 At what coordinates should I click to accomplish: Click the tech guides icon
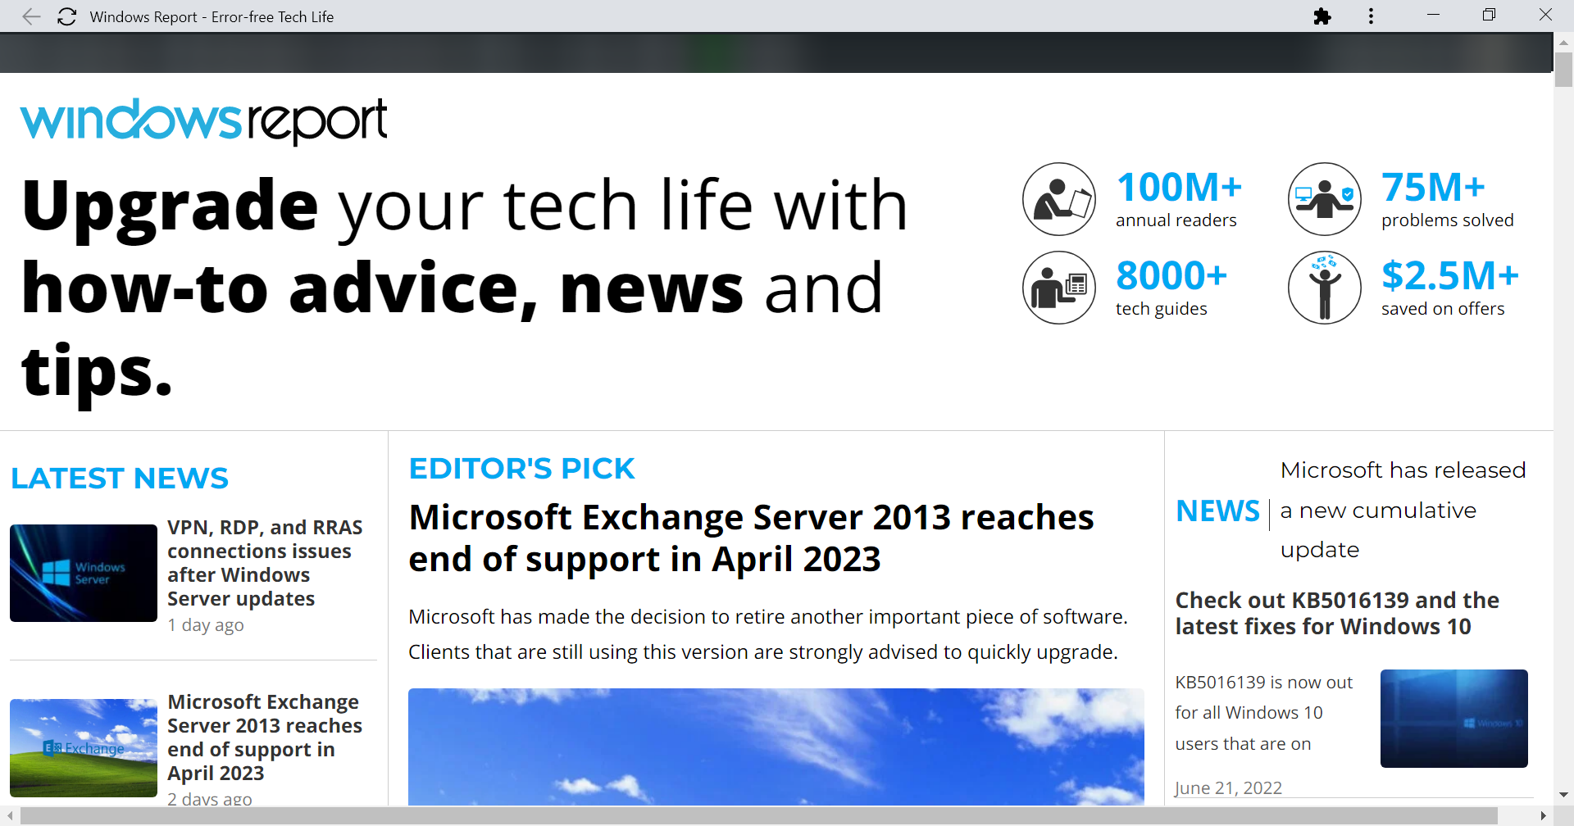[1059, 288]
